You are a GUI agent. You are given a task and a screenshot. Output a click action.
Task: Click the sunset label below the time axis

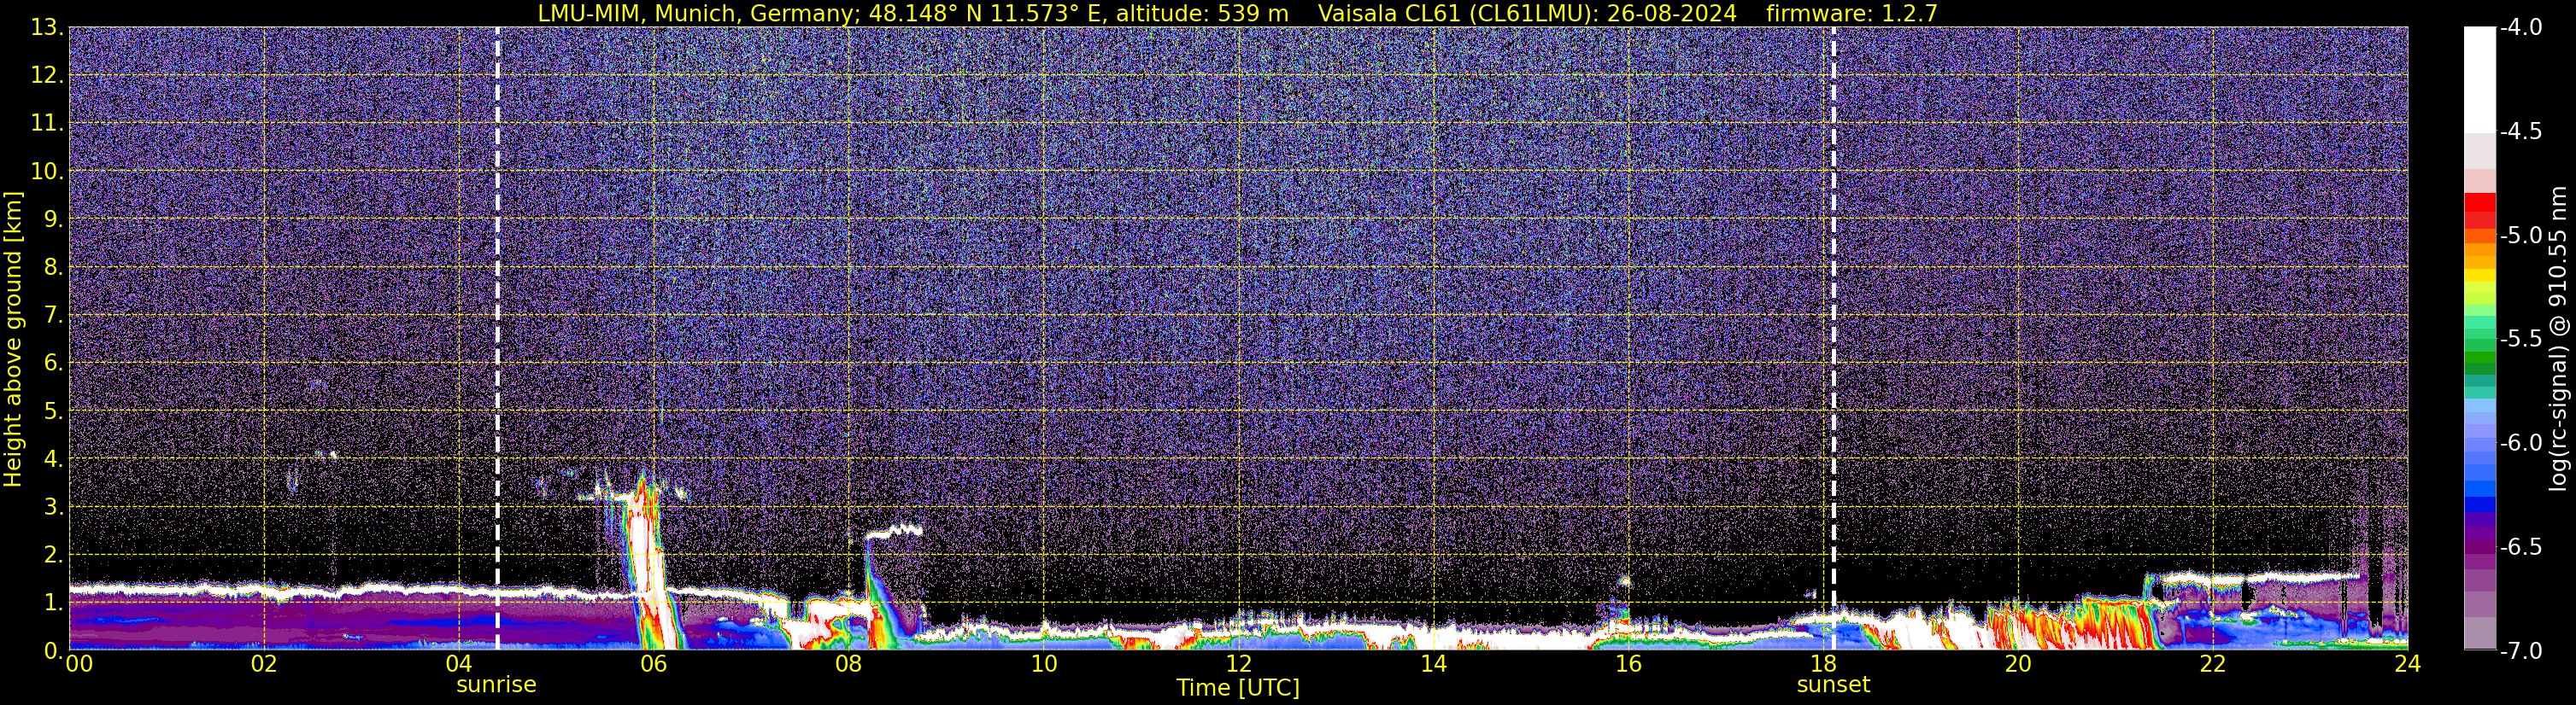(x=1833, y=685)
